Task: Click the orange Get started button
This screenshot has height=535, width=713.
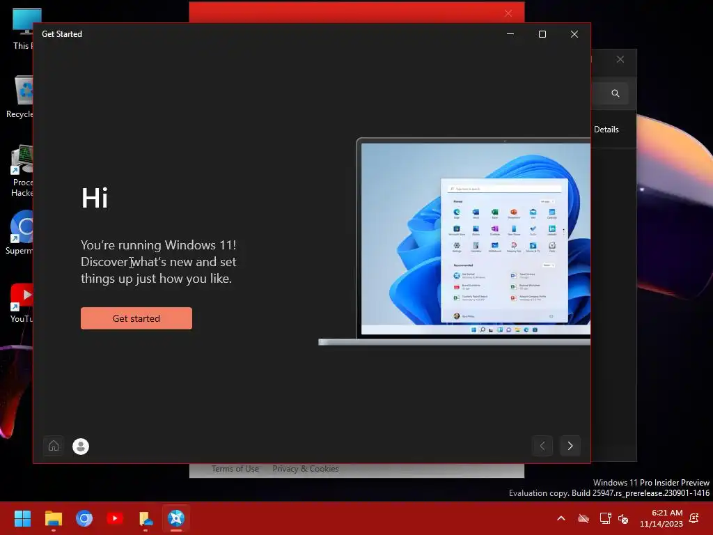Action: click(136, 318)
